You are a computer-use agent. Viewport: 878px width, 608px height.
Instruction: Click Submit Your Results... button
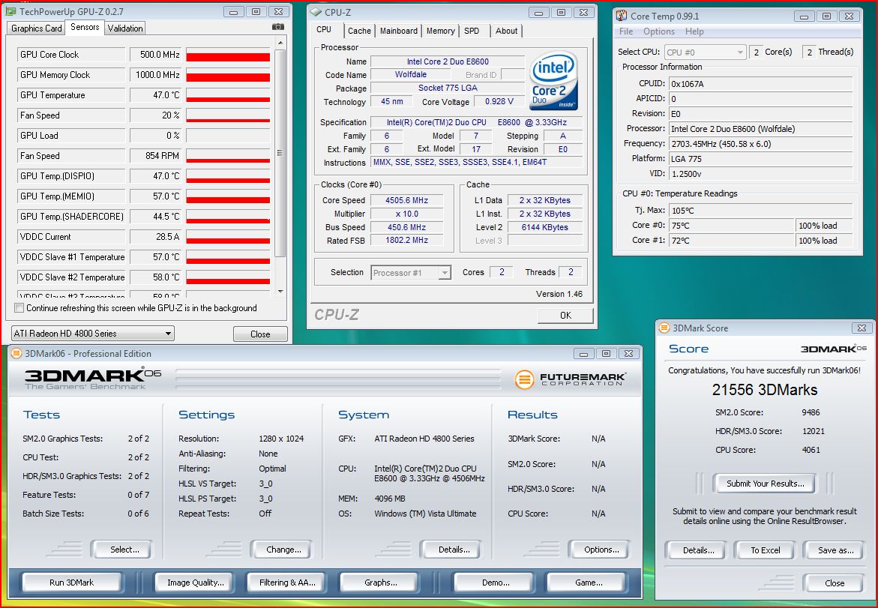(765, 484)
